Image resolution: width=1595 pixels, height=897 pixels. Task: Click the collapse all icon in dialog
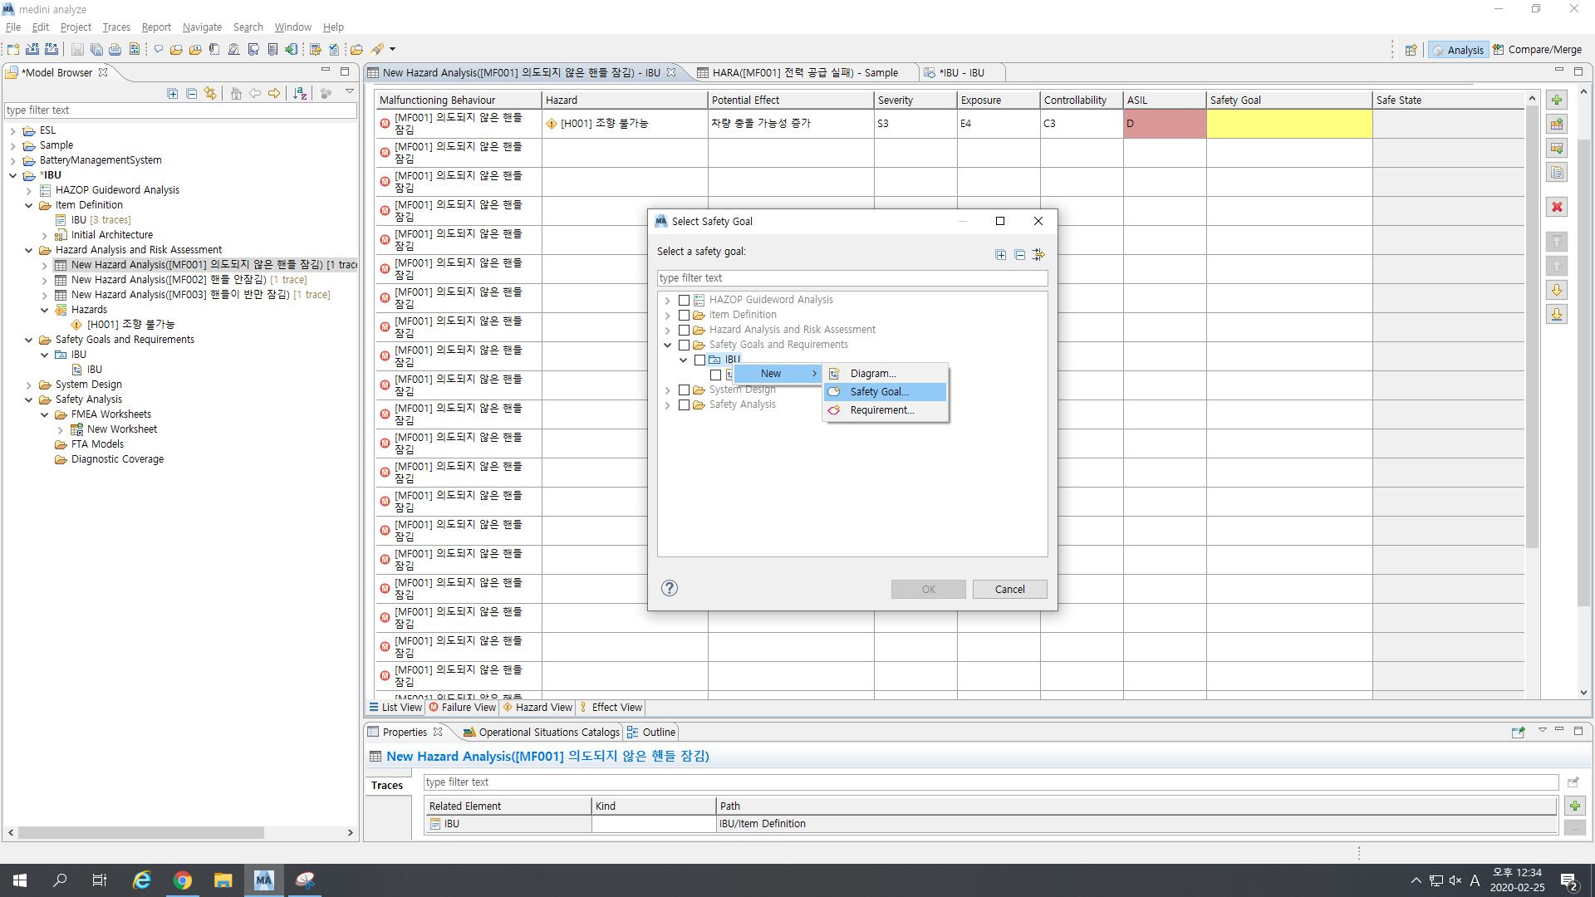[1019, 255]
